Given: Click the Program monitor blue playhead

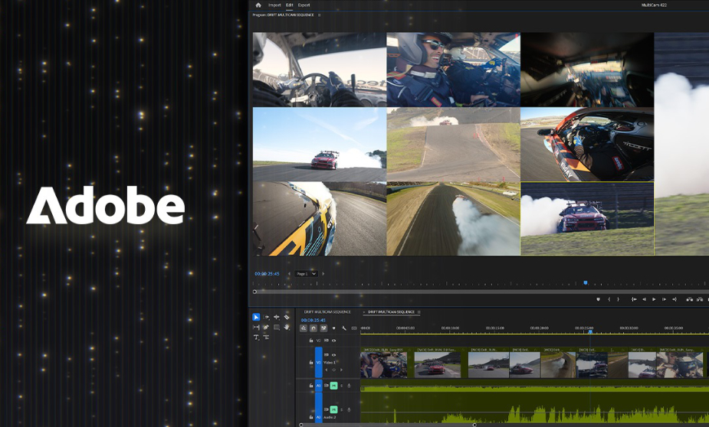Looking at the screenshot, I should pyautogui.click(x=586, y=283).
